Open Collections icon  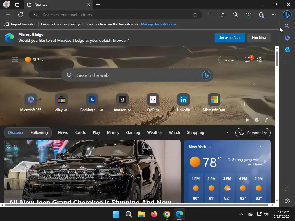(236, 15)
